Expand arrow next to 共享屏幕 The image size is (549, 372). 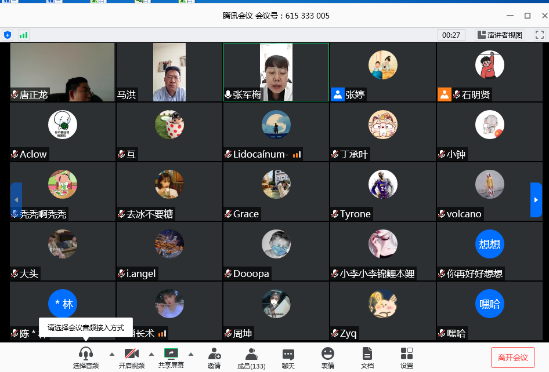tap(190, 353)
